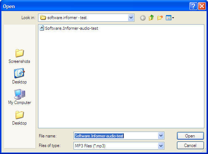Image resolution: width=208 pixels, height=154 pixels.
Task: Go to My Computer location
Action: (20, 97)
